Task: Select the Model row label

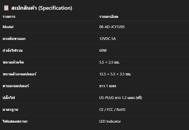Action: pos(8,27)
